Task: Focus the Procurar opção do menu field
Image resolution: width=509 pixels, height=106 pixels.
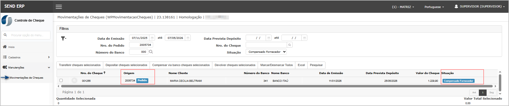Action: [x=26, y=35]
